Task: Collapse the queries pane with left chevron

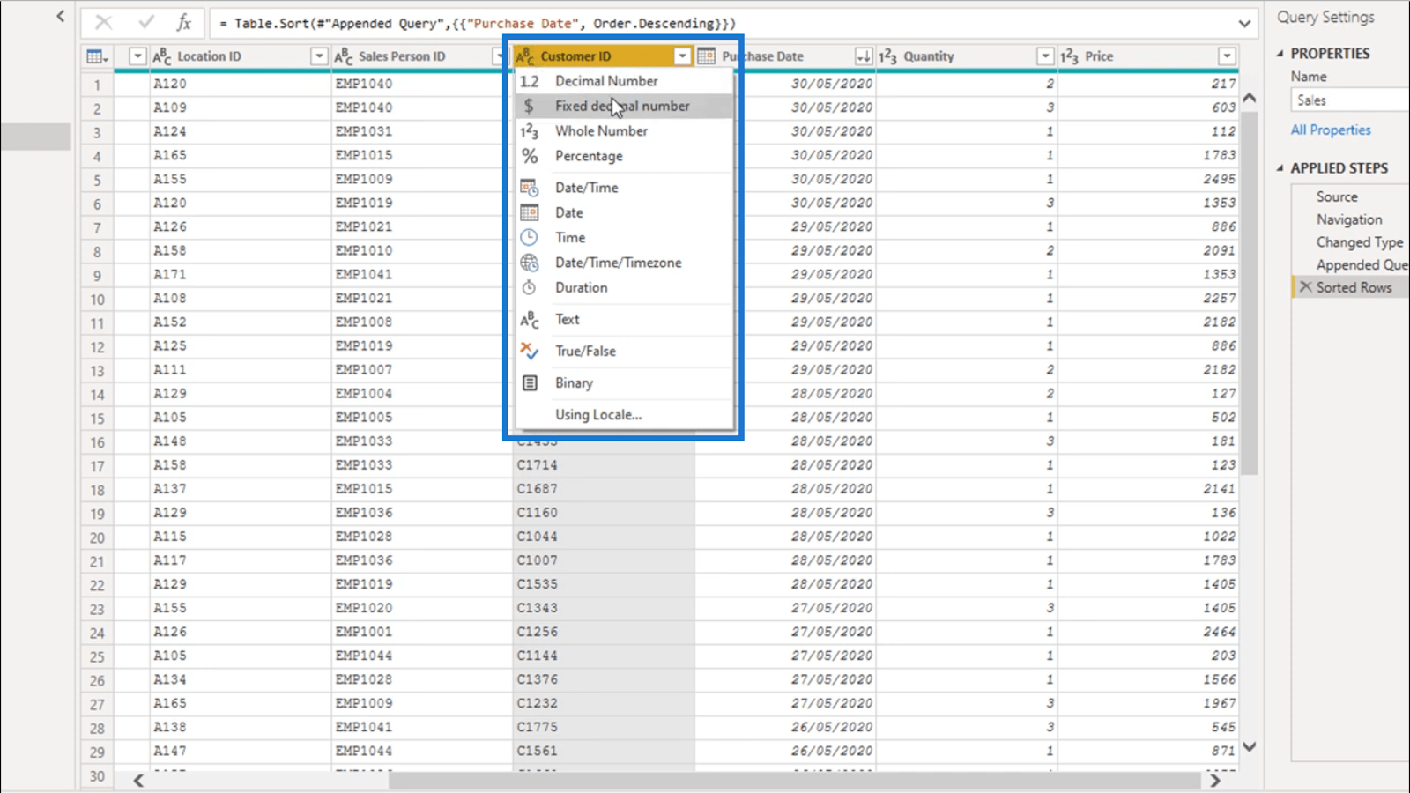Action: (x=60, y=16)
